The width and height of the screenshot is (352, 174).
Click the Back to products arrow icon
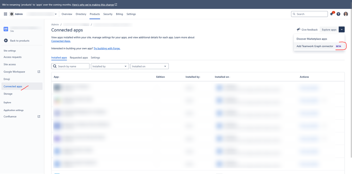tap(6, 41)
